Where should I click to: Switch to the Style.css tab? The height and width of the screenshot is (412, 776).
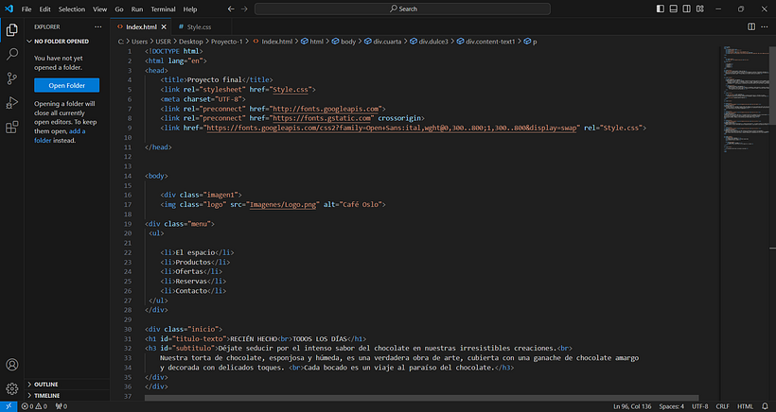(x=199, y=27)
